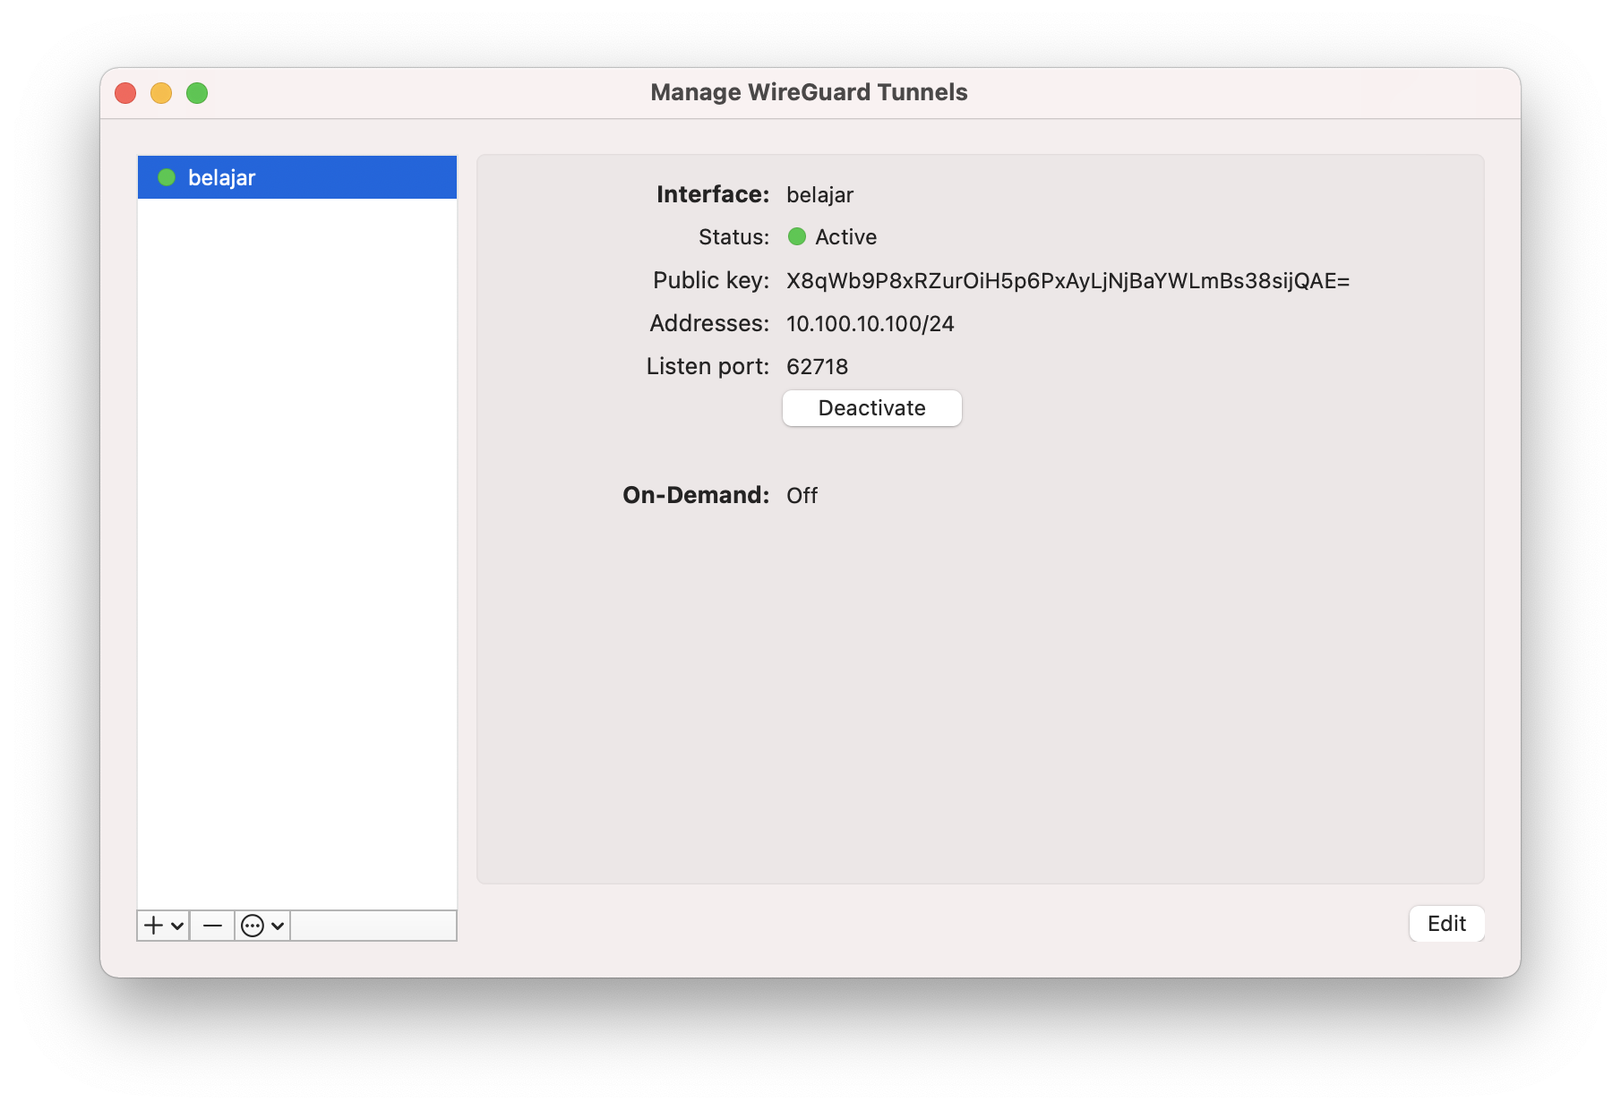Click the address 10.100.10.100/24
This screenshot has height=1110, width=1621.
click(x=870, y=324)
